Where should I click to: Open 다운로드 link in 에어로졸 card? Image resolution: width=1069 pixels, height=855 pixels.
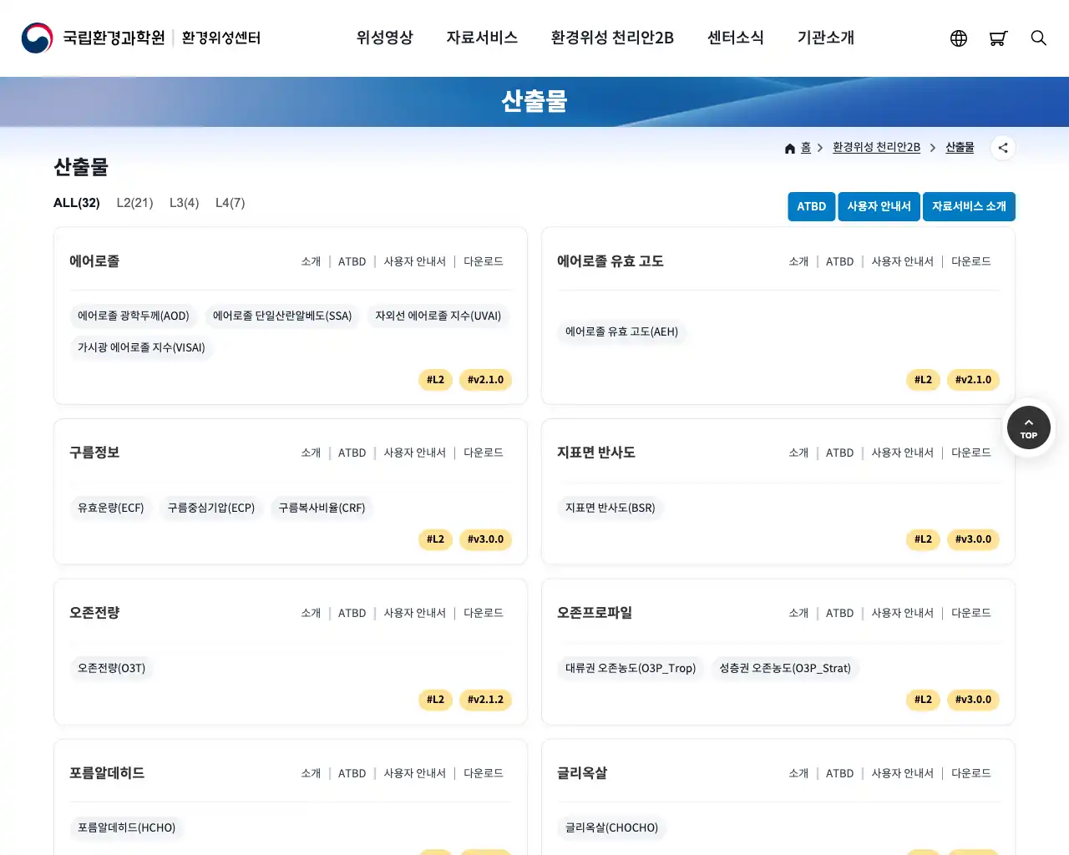coord(484,261)
